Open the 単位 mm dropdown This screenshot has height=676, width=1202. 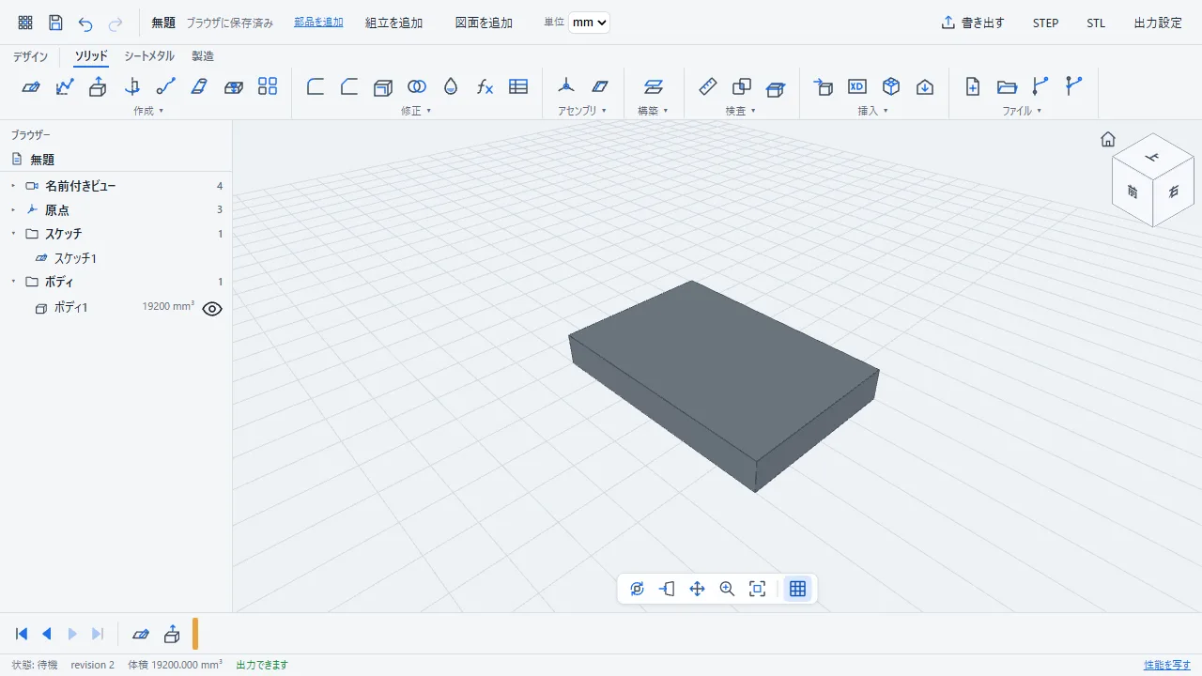click(x=589, y=23)
